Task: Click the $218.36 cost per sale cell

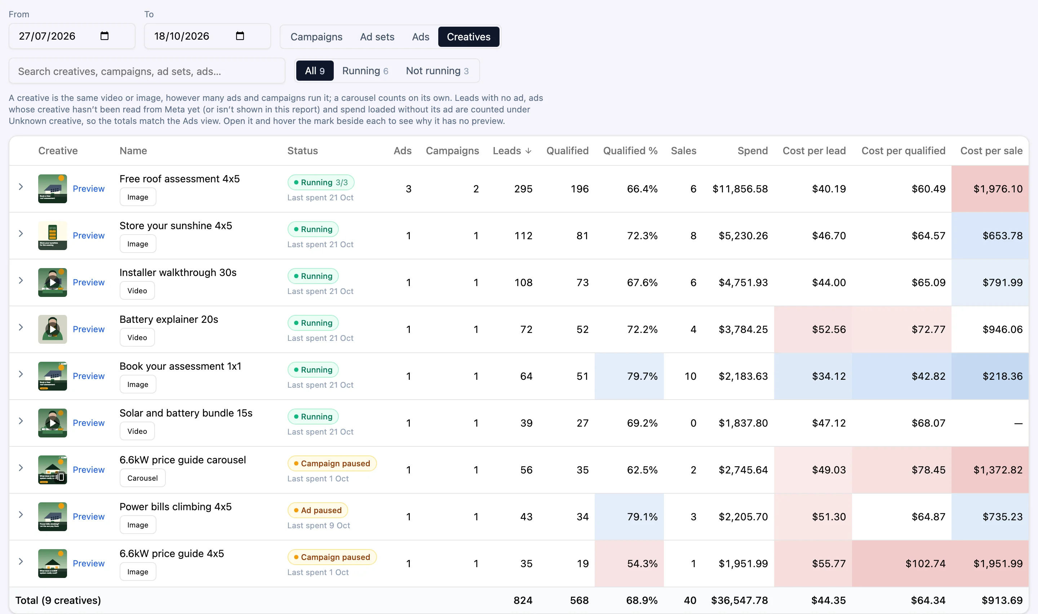Action: coord(990,376)
